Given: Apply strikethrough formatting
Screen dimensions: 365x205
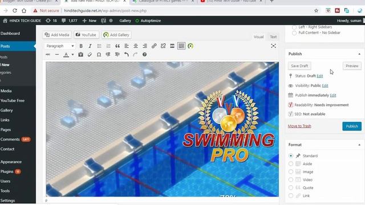Looking at the screenshot, I should pyautogui.click(x=48, y=55).
